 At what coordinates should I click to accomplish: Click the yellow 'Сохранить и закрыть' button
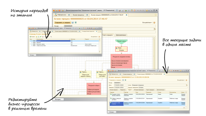(x=62, y=23)
